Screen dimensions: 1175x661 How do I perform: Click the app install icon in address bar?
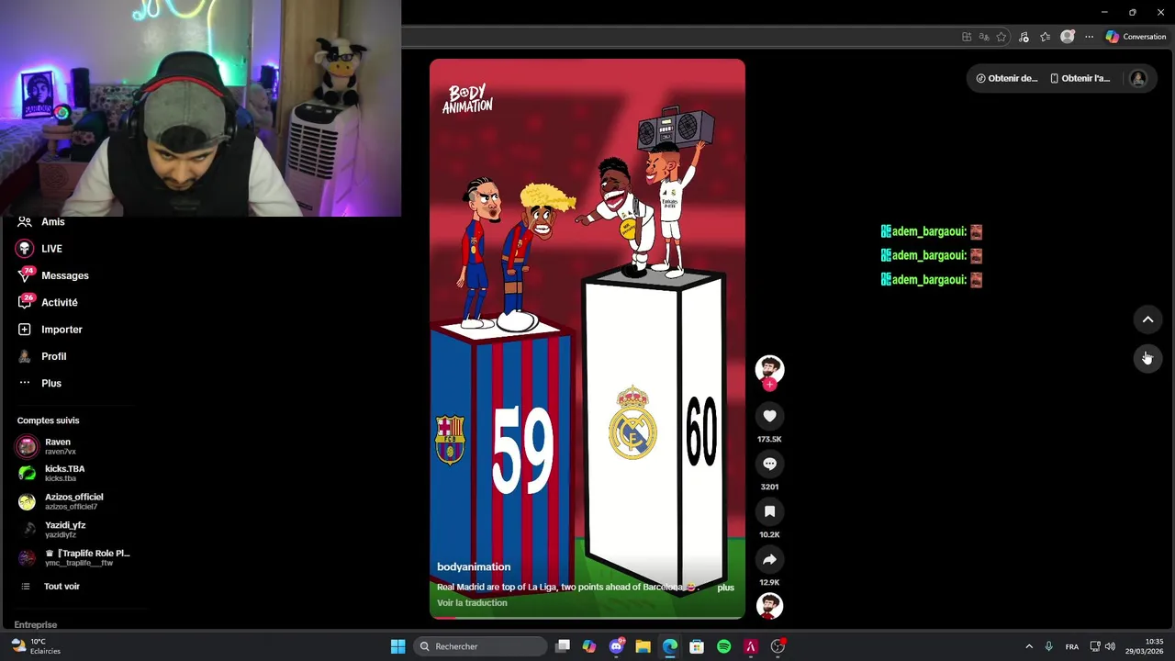pyautogui.click(x=966, y=37)
